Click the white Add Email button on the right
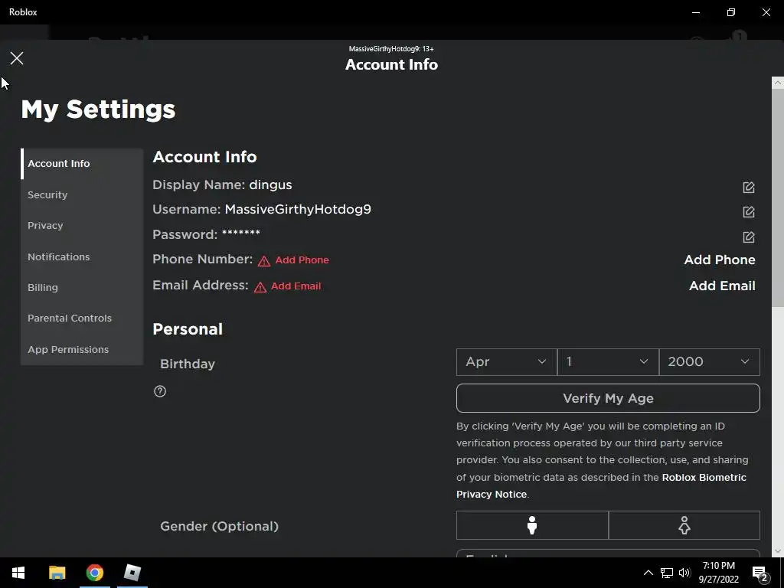The image size is (784, 588). [x=722, y=286]
